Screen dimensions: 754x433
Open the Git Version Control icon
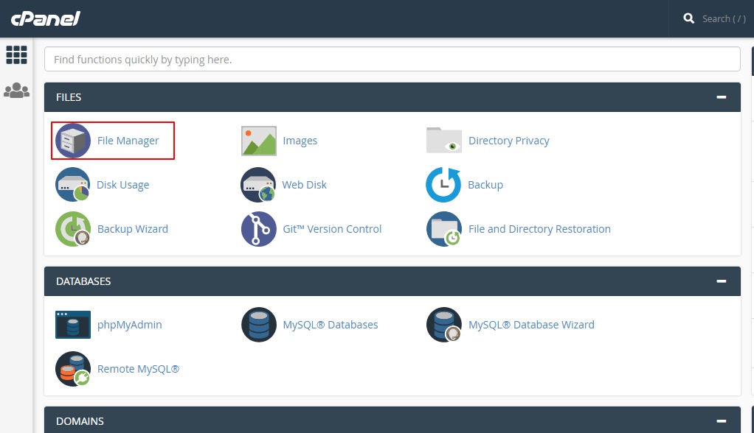259,229
